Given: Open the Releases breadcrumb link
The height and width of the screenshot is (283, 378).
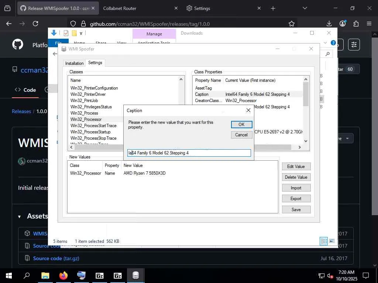Looking at the screenshot, I should click(21, 111).
